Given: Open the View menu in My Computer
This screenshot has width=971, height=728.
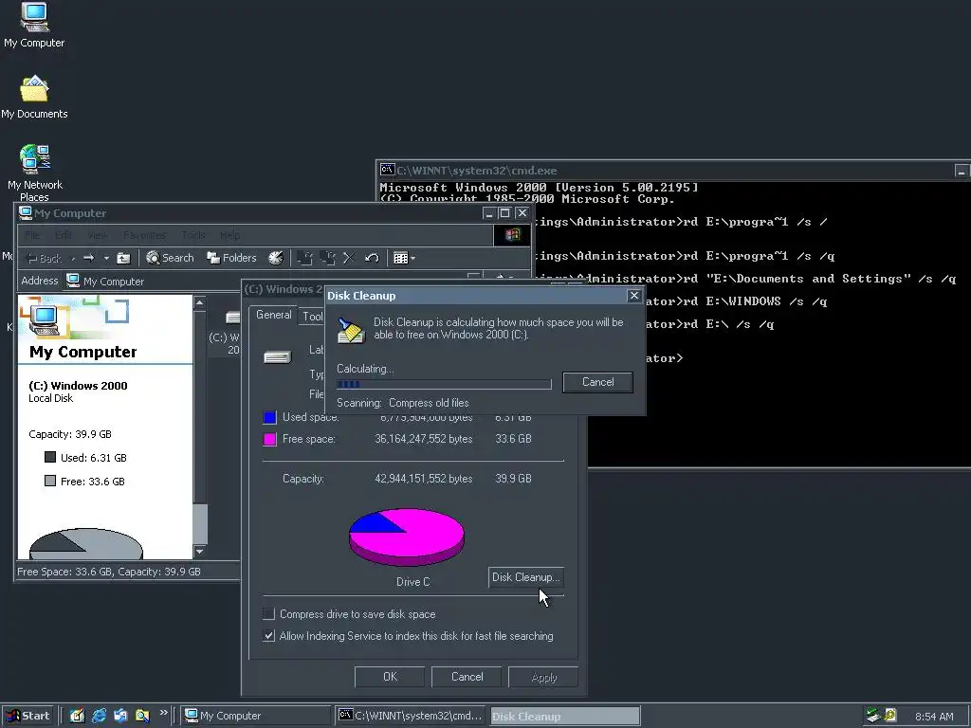Looking at the screenshot, I should point(98,235).
